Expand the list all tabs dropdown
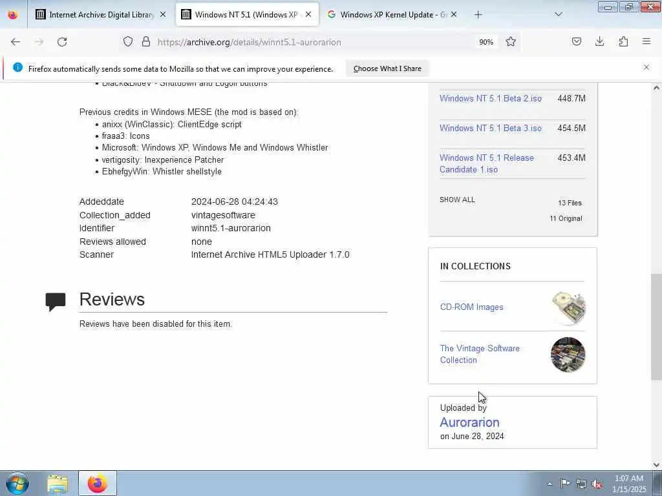The width and height of the screenshot is (662, 496). tap(559, 14)
